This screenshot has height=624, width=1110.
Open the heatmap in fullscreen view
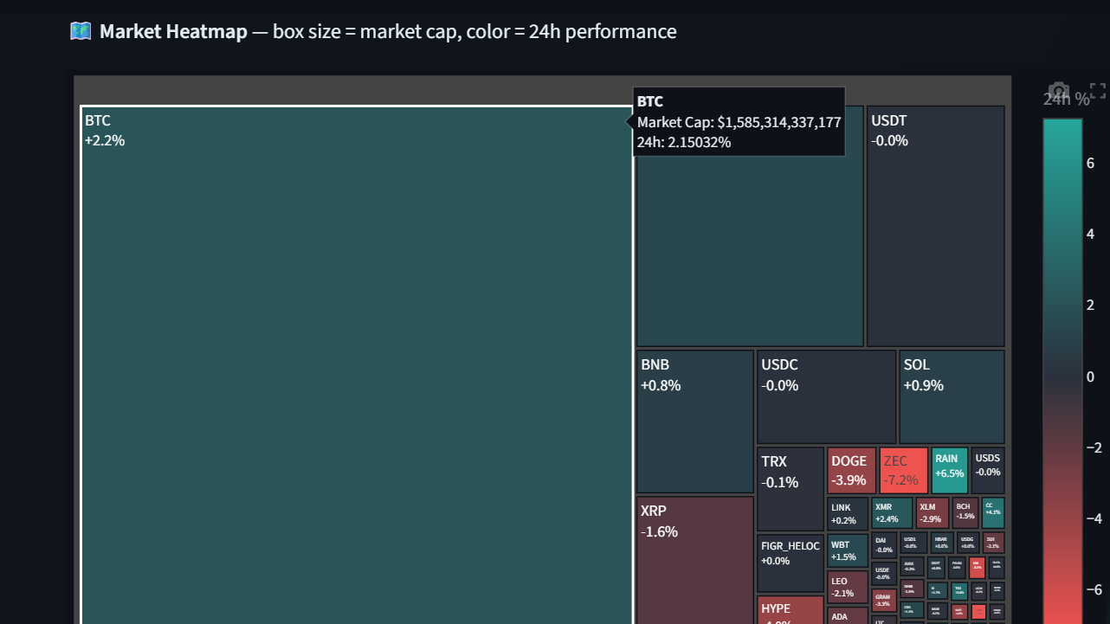[1098, 91]
